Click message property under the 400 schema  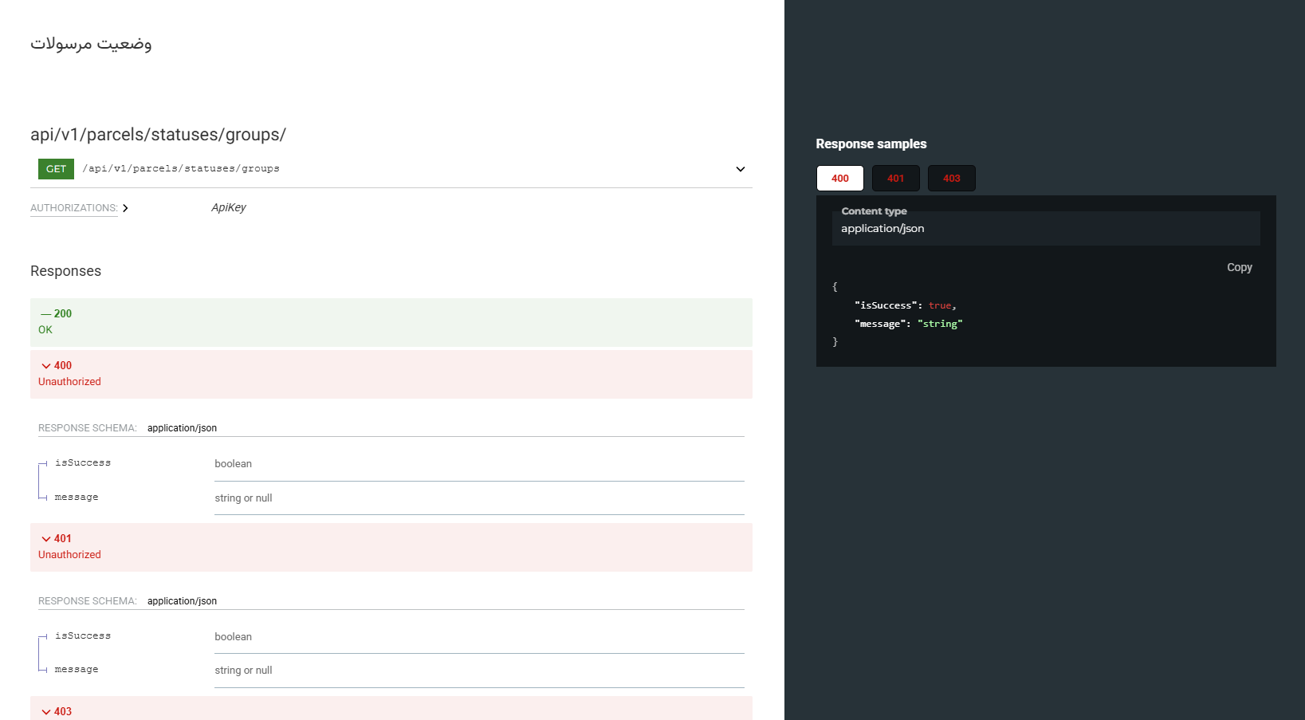tap(77, 498)
